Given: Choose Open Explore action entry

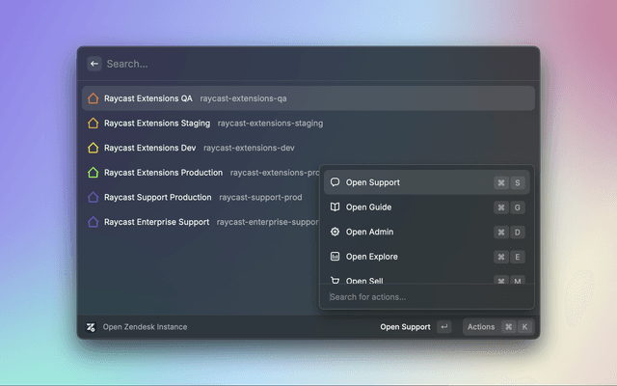Looking at the screenshot, I should click(405, 257).
